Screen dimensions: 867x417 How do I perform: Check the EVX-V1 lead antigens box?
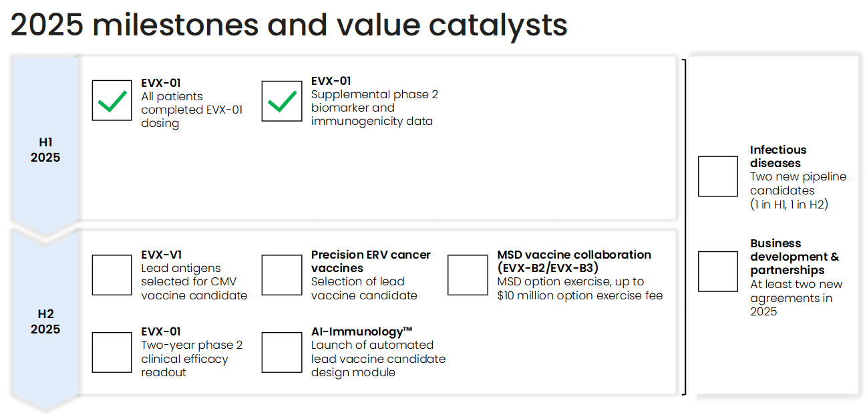[x=112, y=275]
